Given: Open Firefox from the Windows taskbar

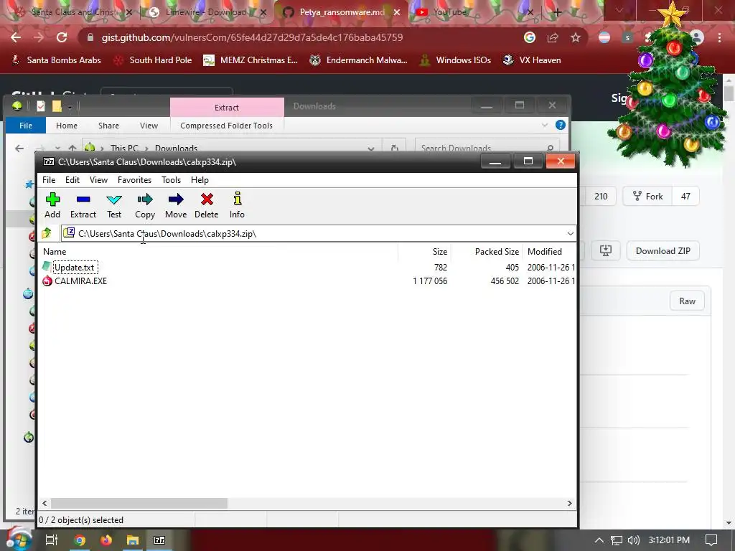Looking at the screenshot, I should 106,540.
